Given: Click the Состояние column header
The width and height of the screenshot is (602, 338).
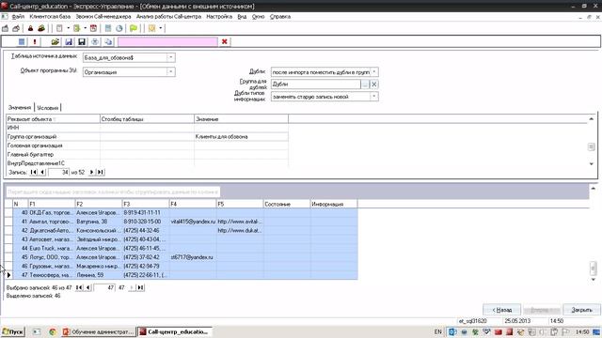Looking at the screenshot, I should (286, 205).
